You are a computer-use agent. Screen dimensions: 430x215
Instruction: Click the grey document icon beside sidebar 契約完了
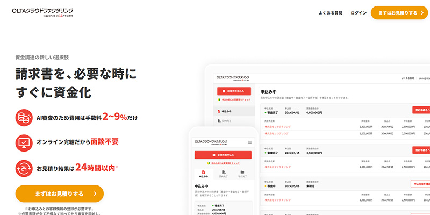tap(219, 120)
